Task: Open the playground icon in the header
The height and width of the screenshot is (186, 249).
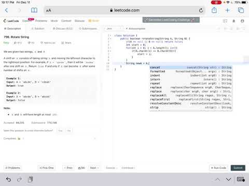Action: [225, 21]
